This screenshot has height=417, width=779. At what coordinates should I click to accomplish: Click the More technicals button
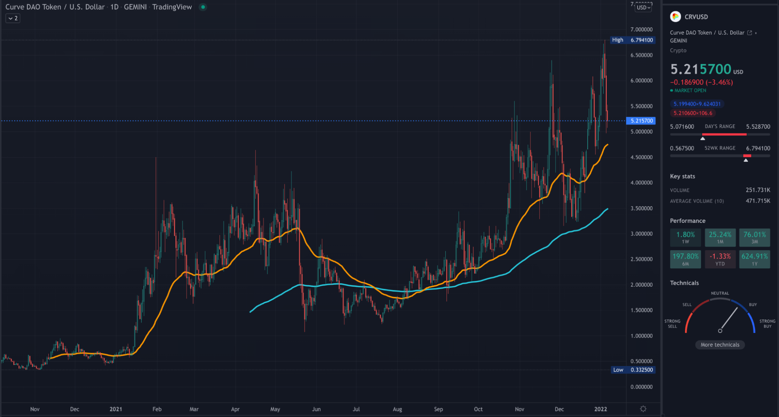pyautogui.click(x=720, y=345)
